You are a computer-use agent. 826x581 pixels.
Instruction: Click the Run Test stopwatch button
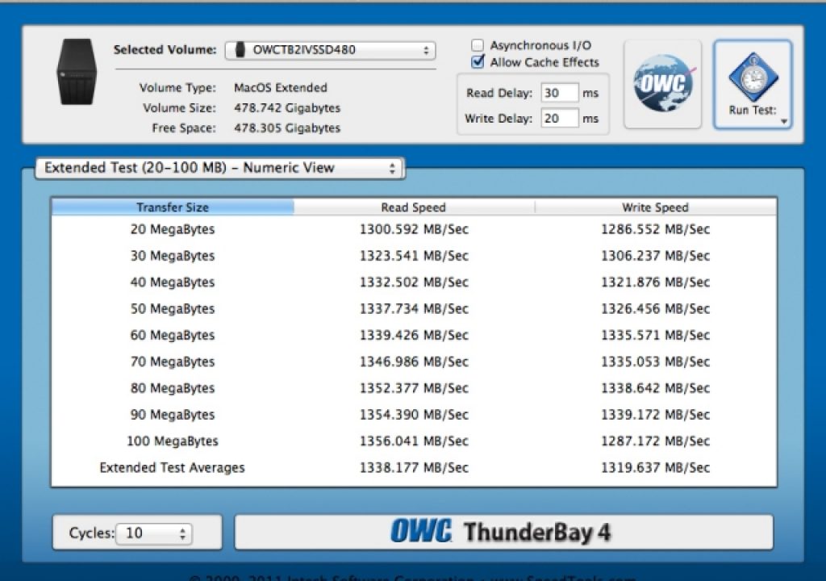pos(753,85)
